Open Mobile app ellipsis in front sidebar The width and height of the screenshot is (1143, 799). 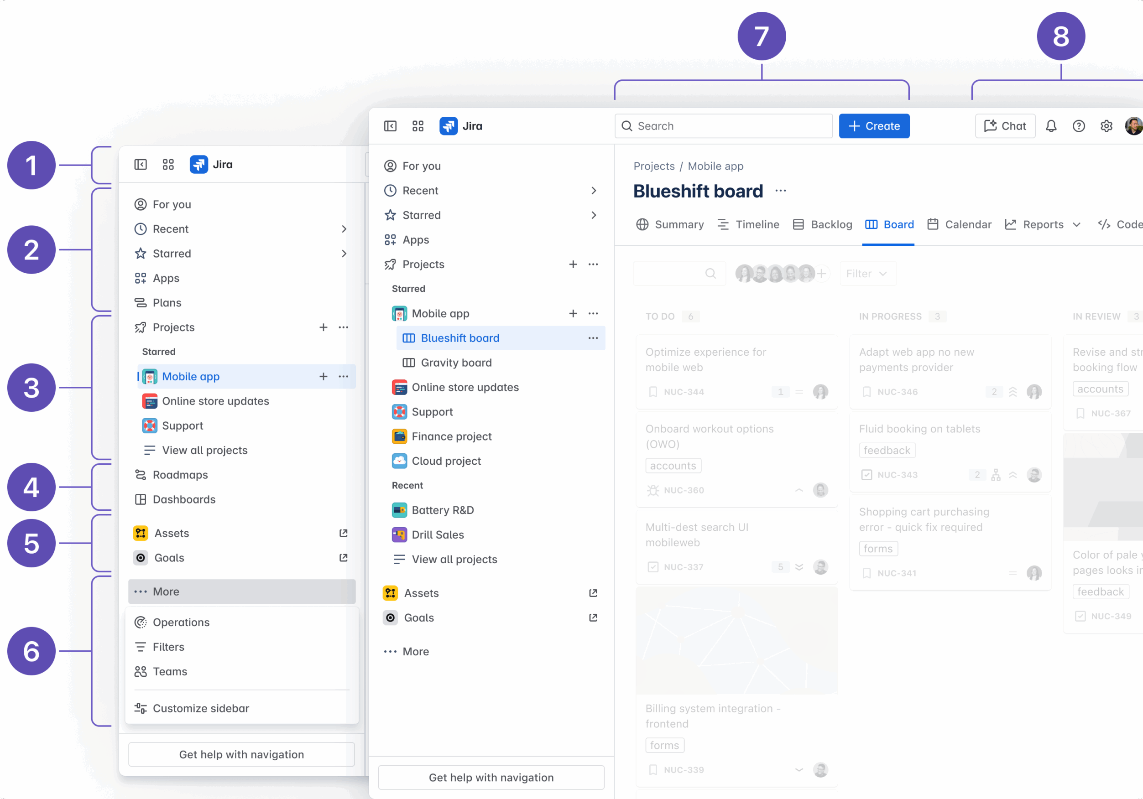[x=593, y=313]
